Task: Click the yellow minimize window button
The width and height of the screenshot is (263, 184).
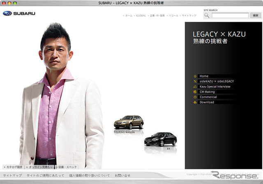Action: [9, 3]
